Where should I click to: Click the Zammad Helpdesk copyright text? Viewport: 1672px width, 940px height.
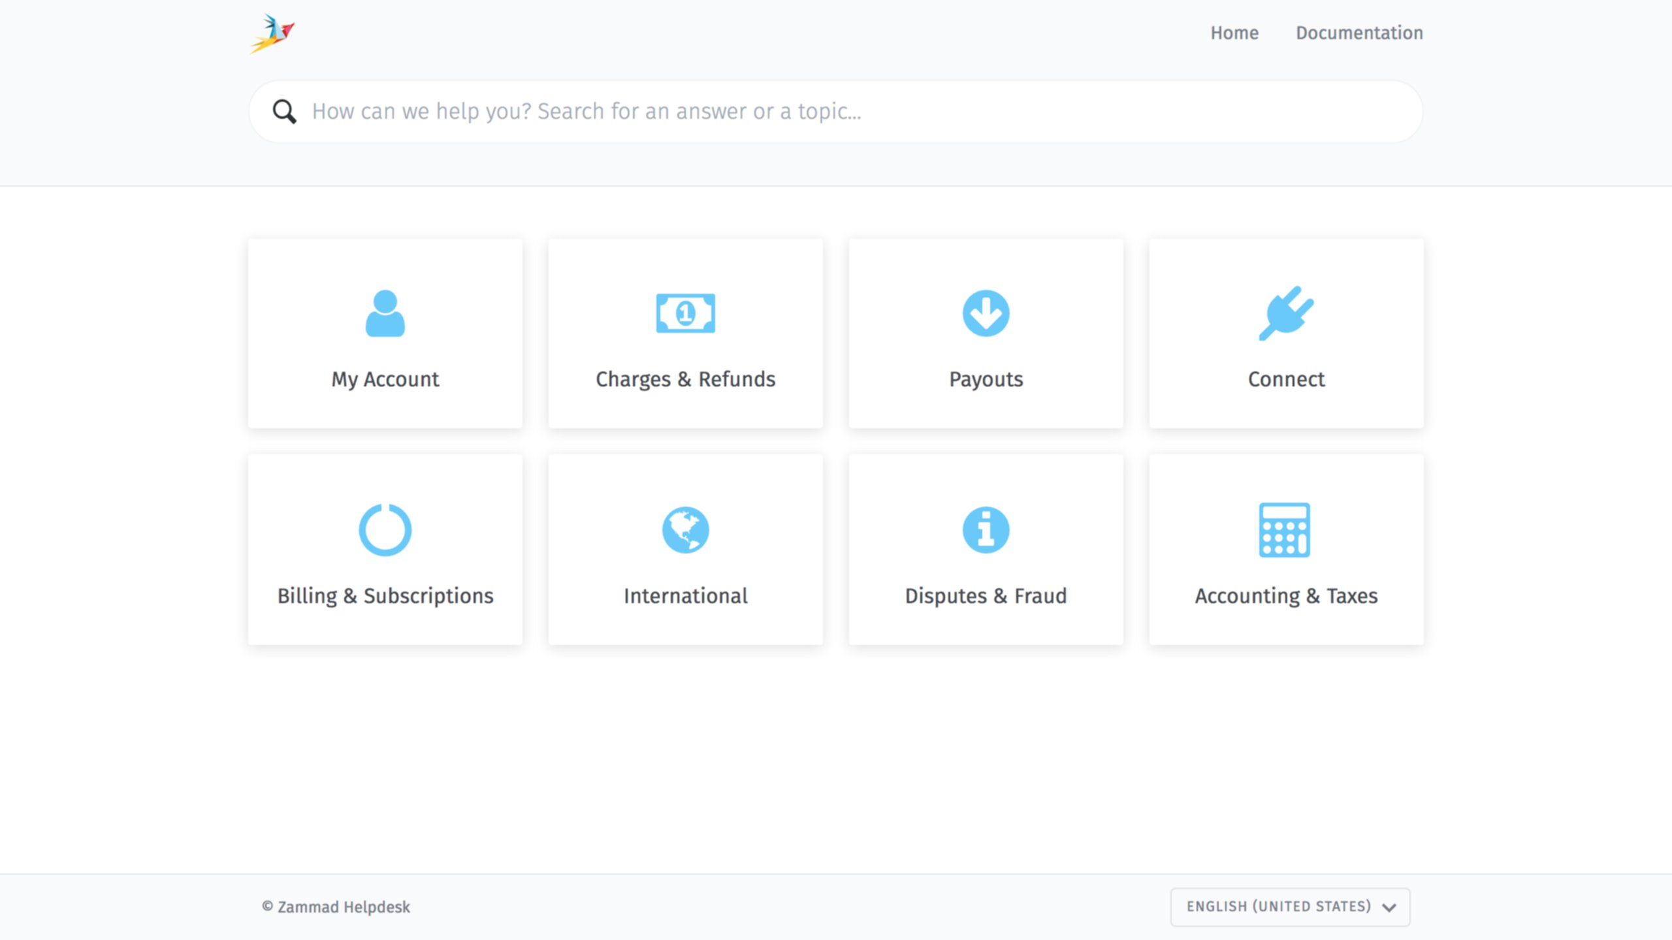336,907
